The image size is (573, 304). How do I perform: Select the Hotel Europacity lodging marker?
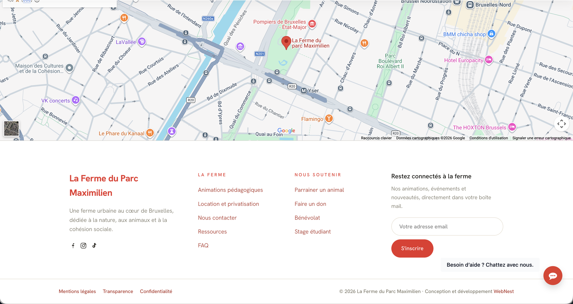pyautogui.click(x=489, y=60)
